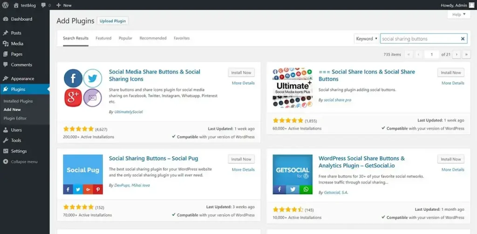Open the UltimatelySocial author link
The image size is (477, 234).
(x=129, y=112)
